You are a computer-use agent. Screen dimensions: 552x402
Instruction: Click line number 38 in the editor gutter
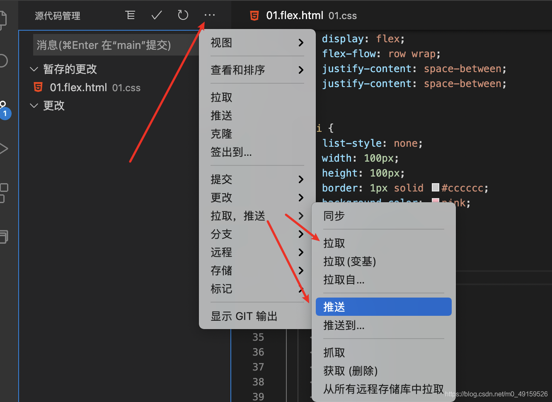(258, 382)
